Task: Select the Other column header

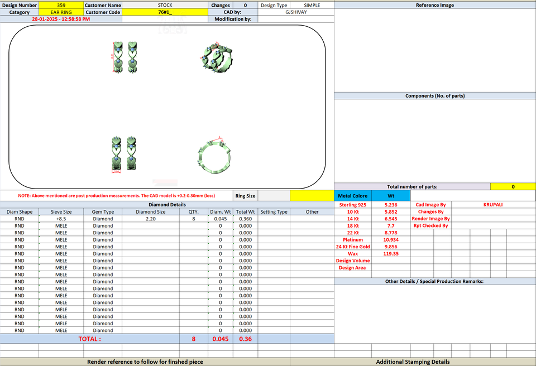Action: (x=312, y=212)
